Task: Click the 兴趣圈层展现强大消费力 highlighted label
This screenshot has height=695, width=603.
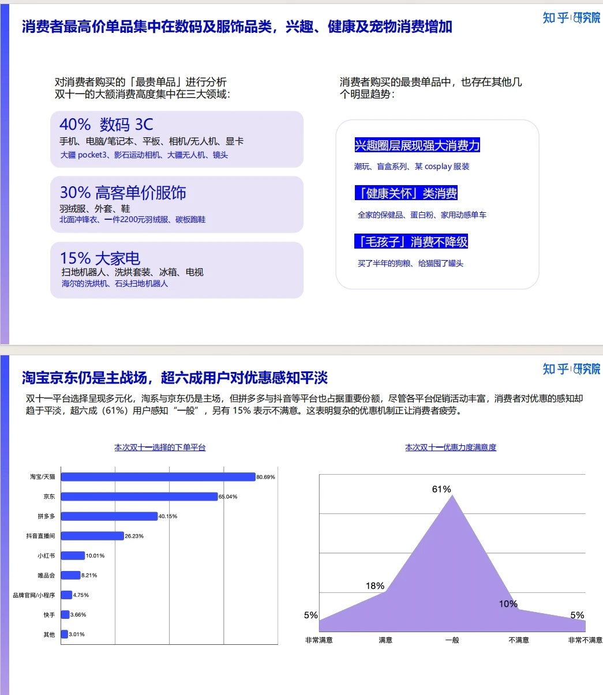Action: (x=417, y=146)
